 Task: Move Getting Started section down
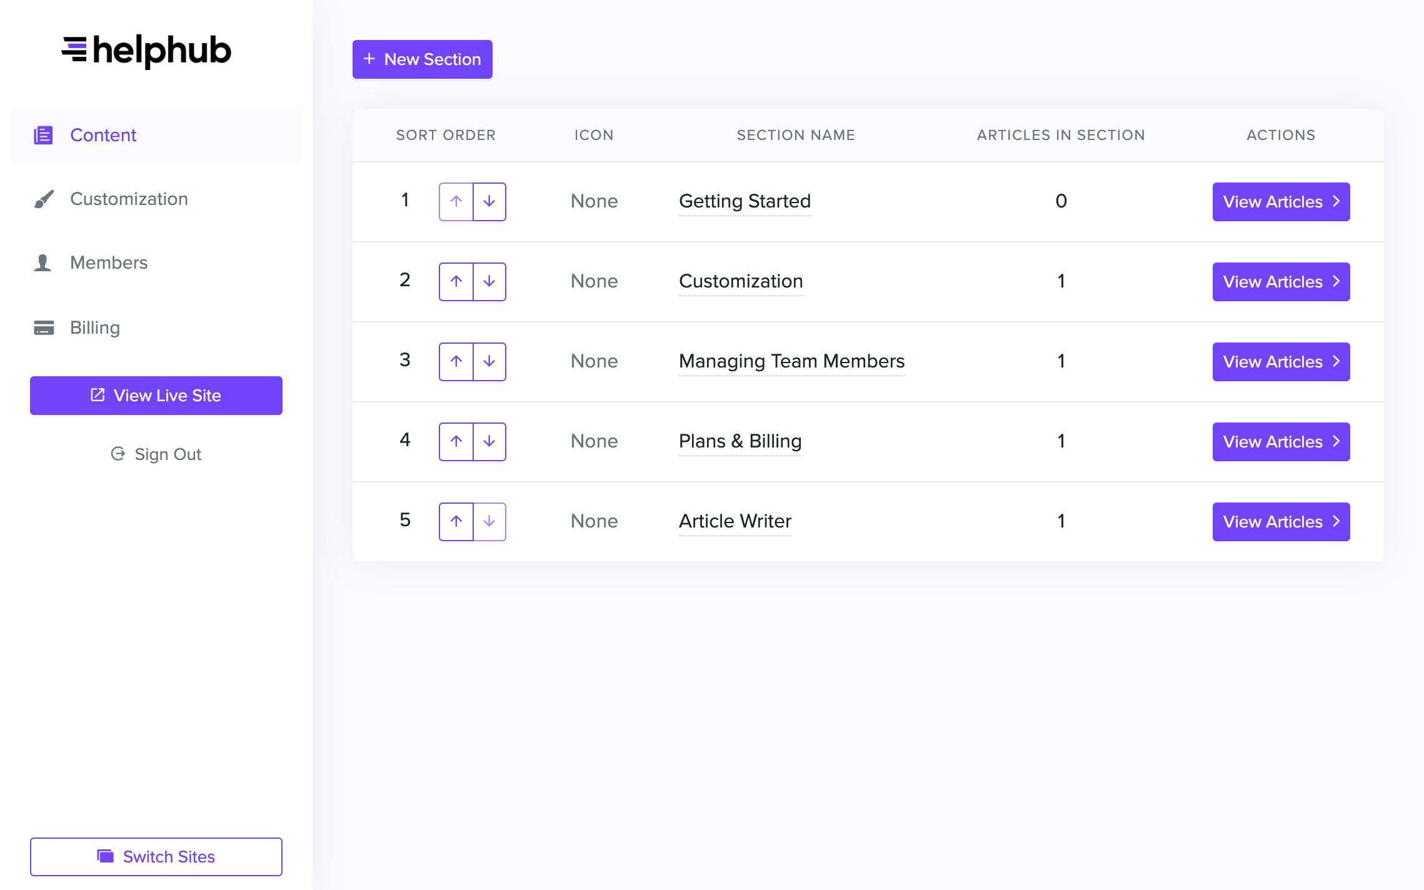[x=489, y=201]
